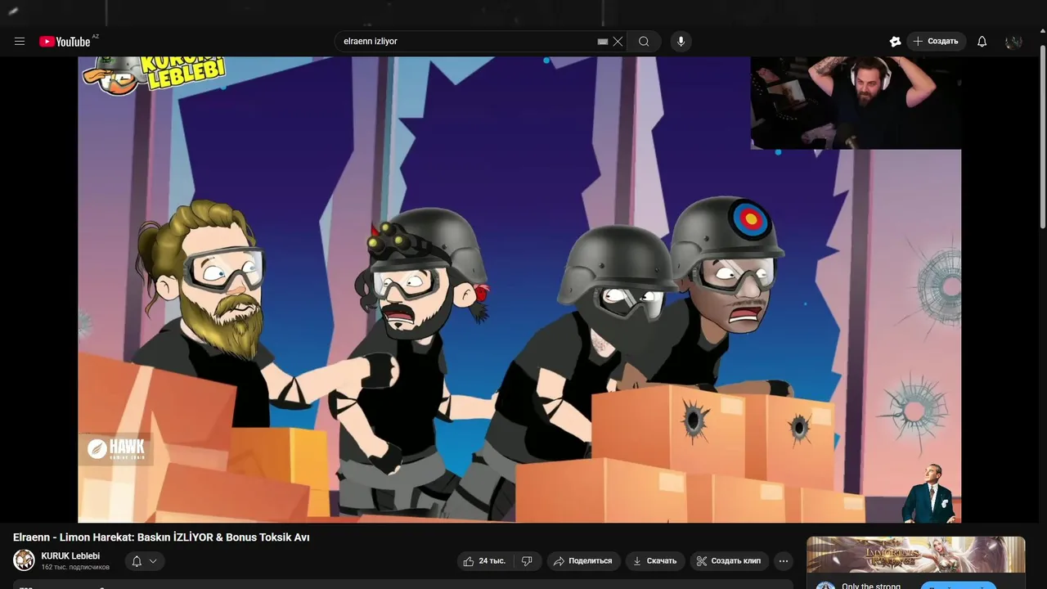Screen dimensions: 1047x589
Task: Open the KURUK Leblebi channel avatar
Action: (x=24, y=560)
